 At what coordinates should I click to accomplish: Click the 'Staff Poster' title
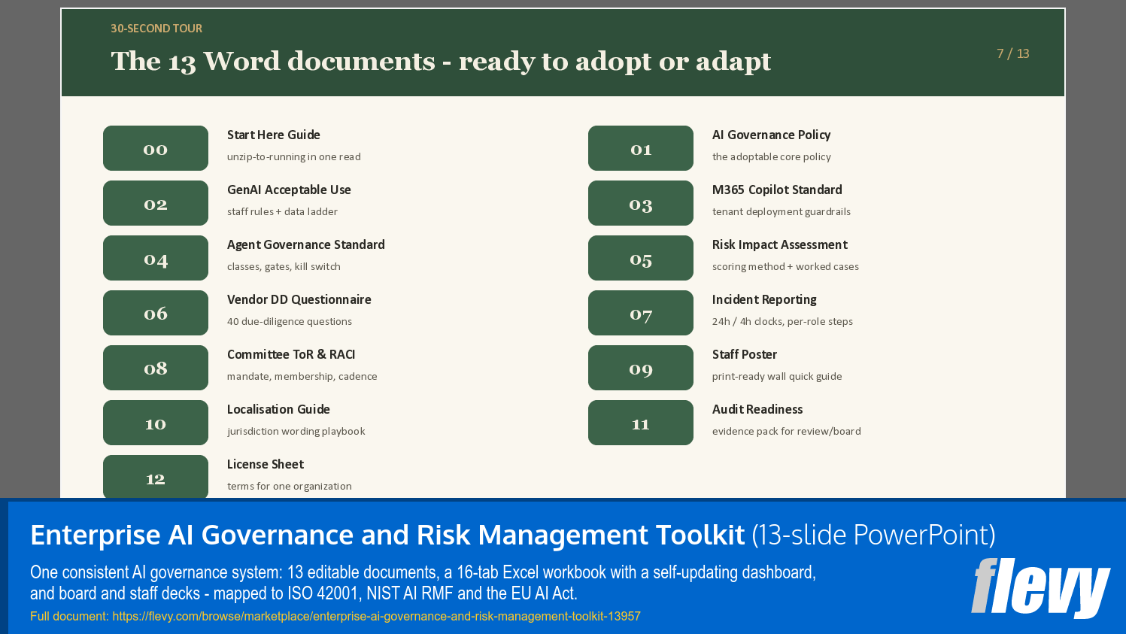click(x=745, y=354)
